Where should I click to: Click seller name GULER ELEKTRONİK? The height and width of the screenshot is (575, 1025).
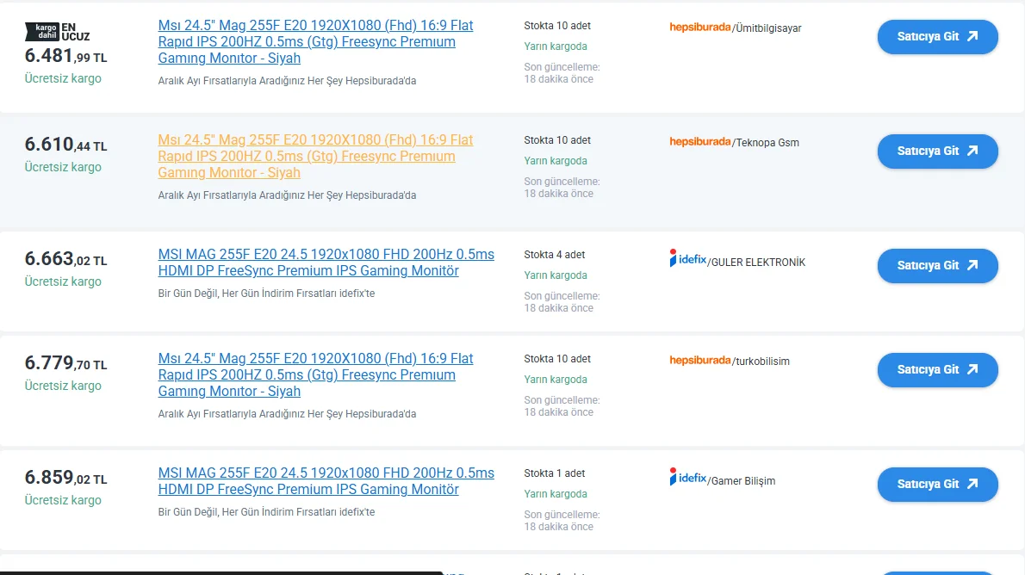pyautogui.click(x=758, y=262)
